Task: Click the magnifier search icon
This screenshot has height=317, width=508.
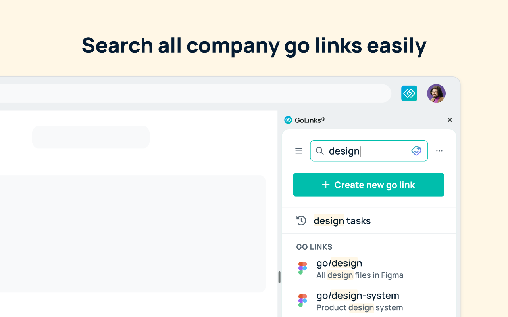Action: pos(319,151)
